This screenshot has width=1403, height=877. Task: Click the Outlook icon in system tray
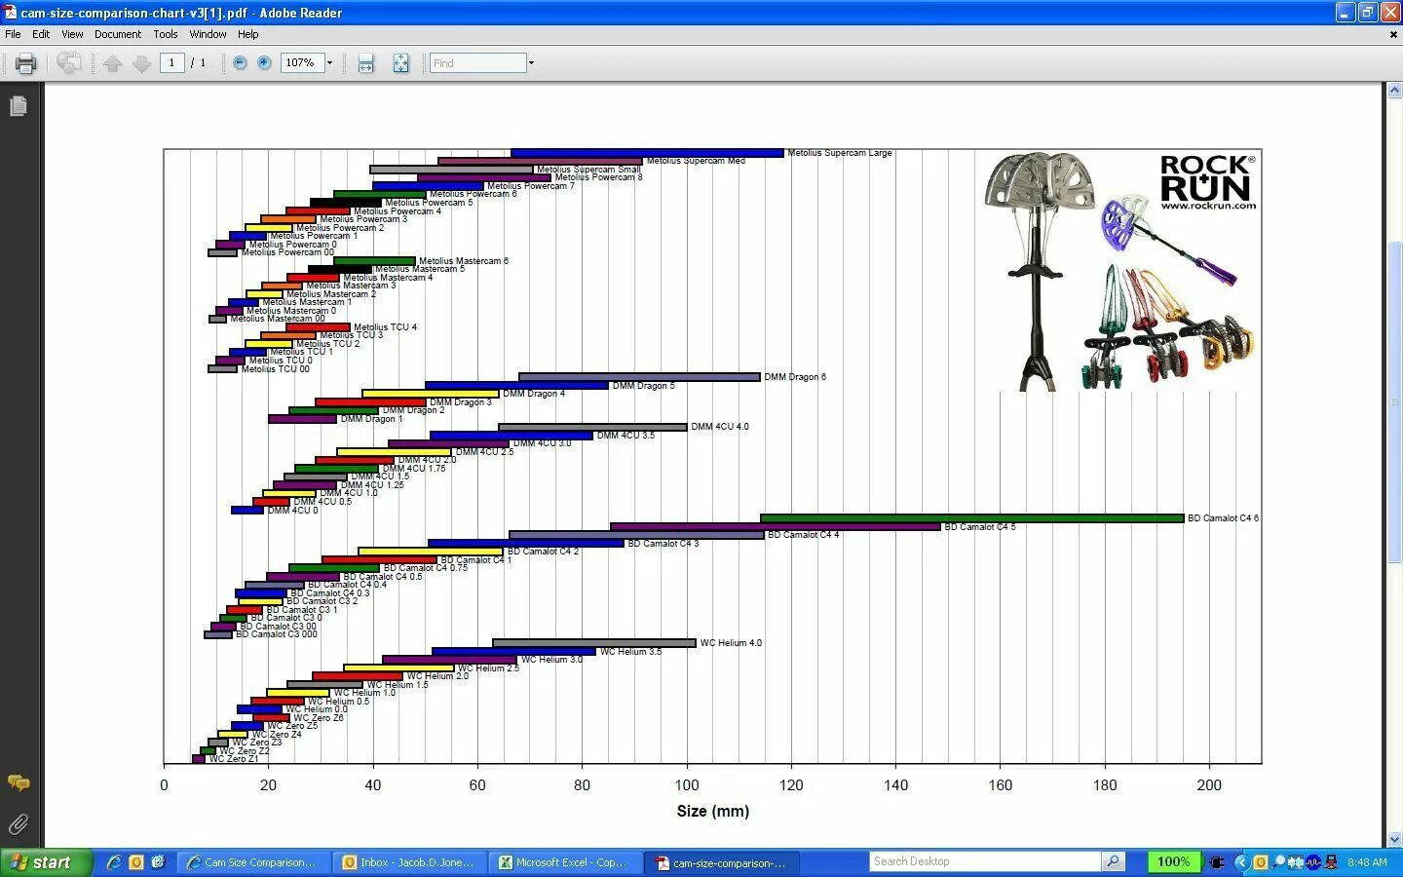(1261, 862)
